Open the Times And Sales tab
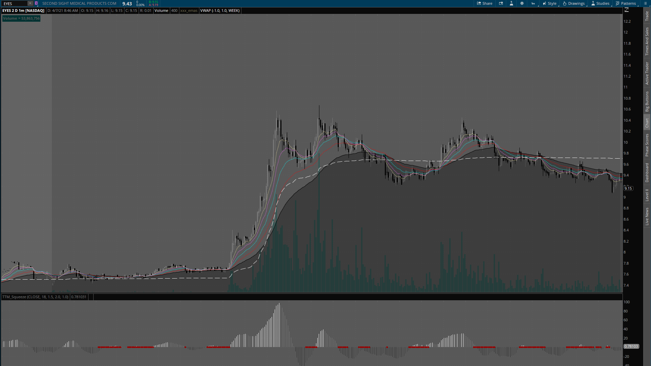Image resolution: width=651 pixels, height=366 pixels. 647,41
